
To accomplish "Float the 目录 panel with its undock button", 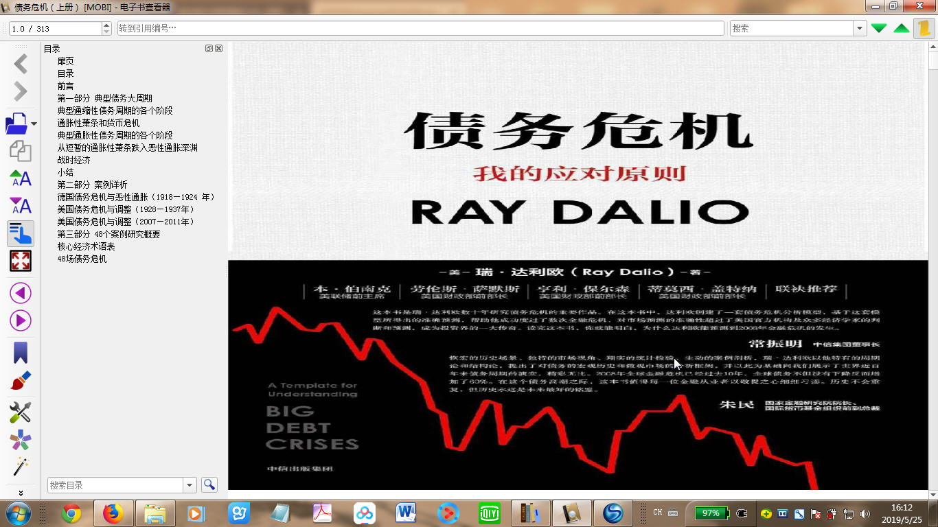I will point(209,49).
